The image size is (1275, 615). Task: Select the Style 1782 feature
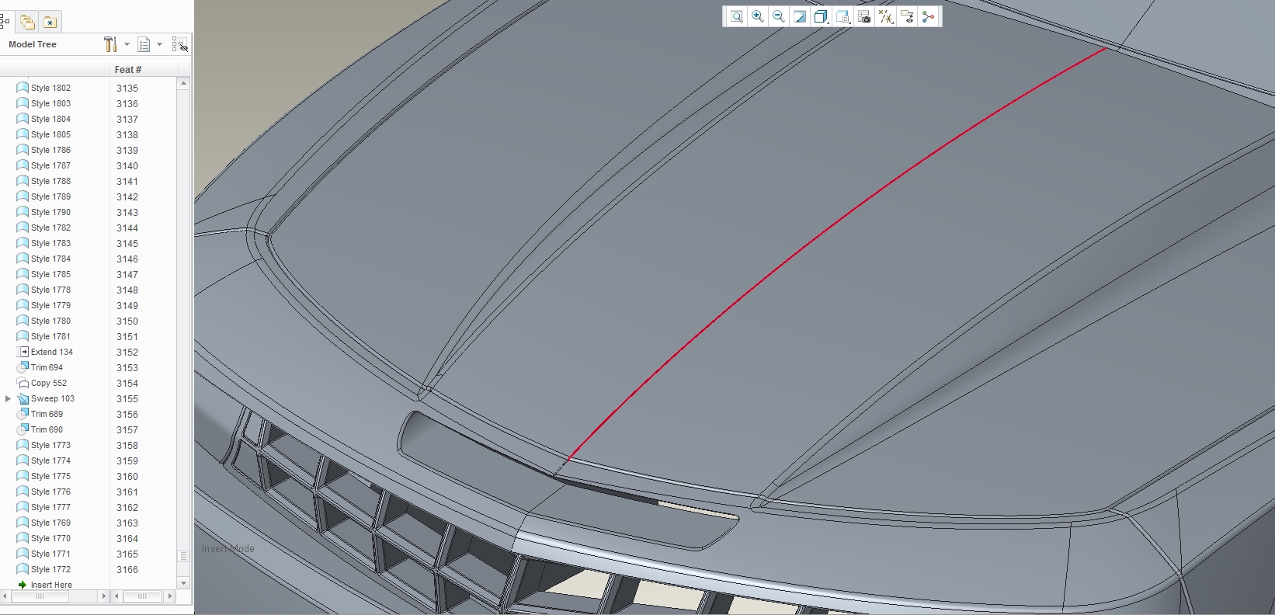click(x=50, y=228)
